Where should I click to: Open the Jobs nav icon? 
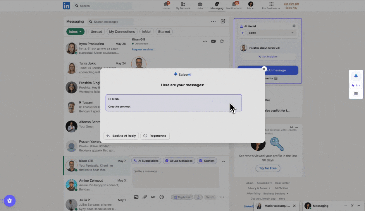200,6
